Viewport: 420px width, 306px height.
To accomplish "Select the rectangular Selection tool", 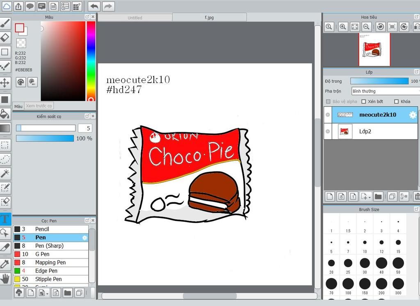I will tap(5, 145).
